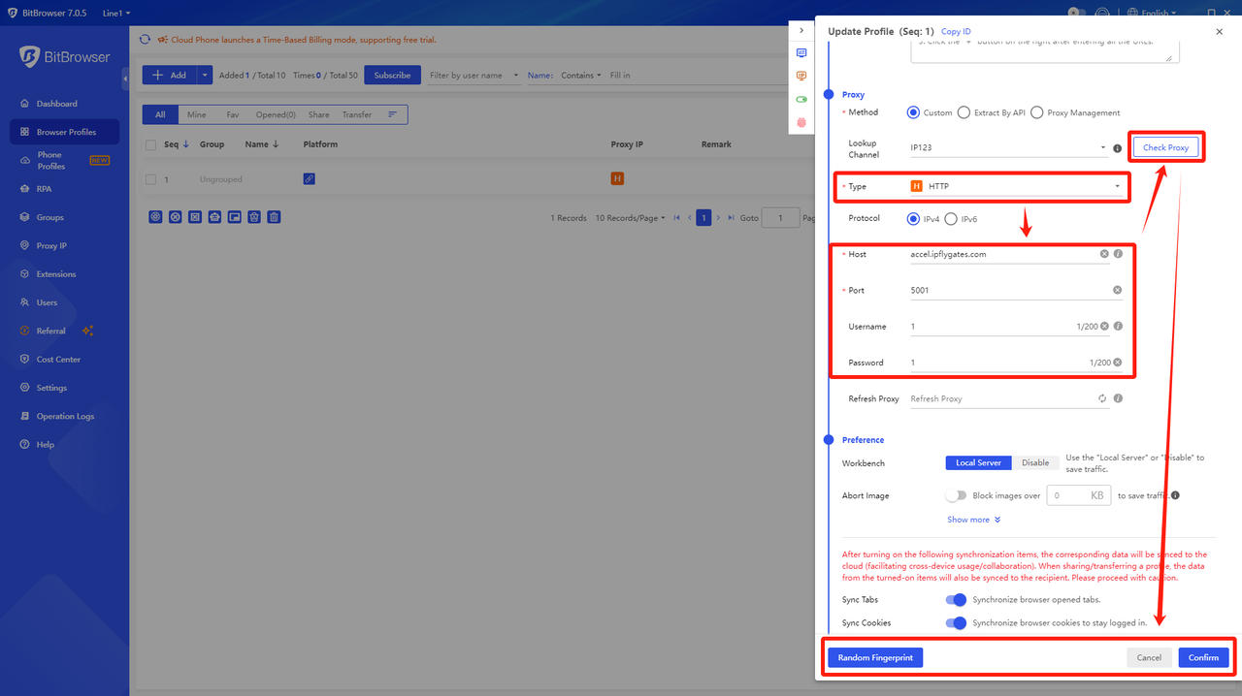Open the notification bell in the top bar
Image resolution: width=1242 pixels, height=696 pixels.
[1102, 13]
